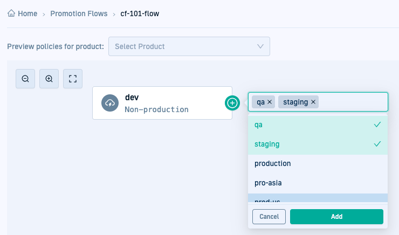Go to Promotion Flows breadcrumb link
Viewport: 399px width, 235px height.
(79, 13)
